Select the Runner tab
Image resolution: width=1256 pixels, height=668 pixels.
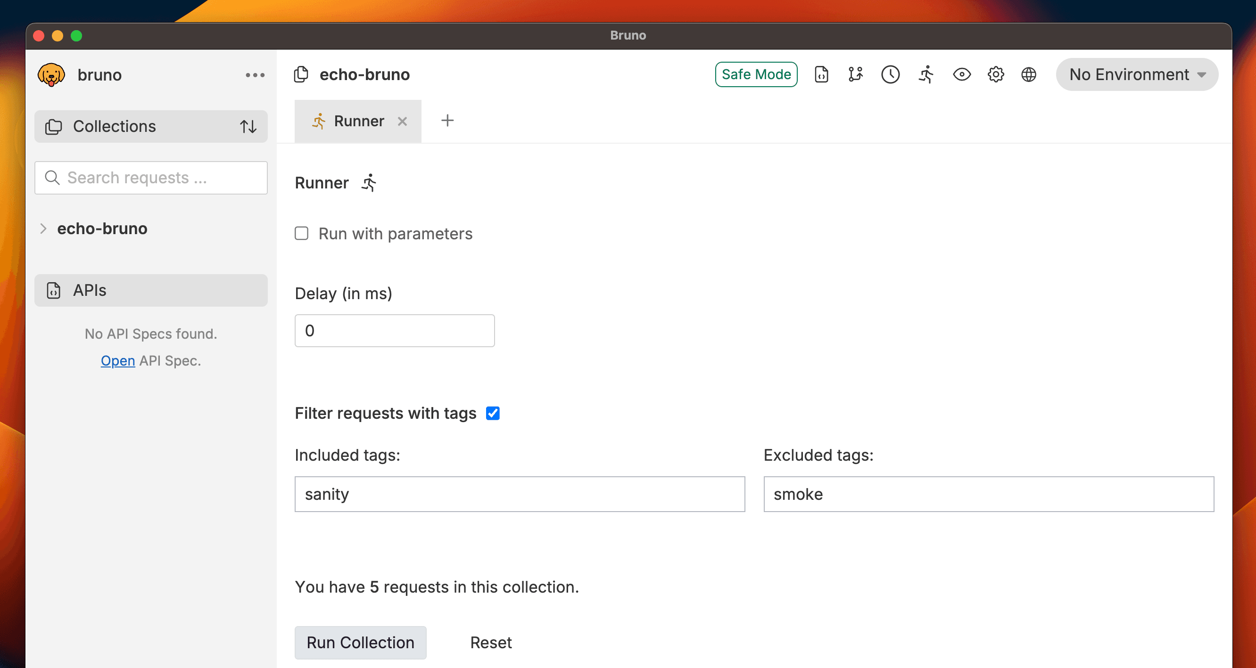358,121
